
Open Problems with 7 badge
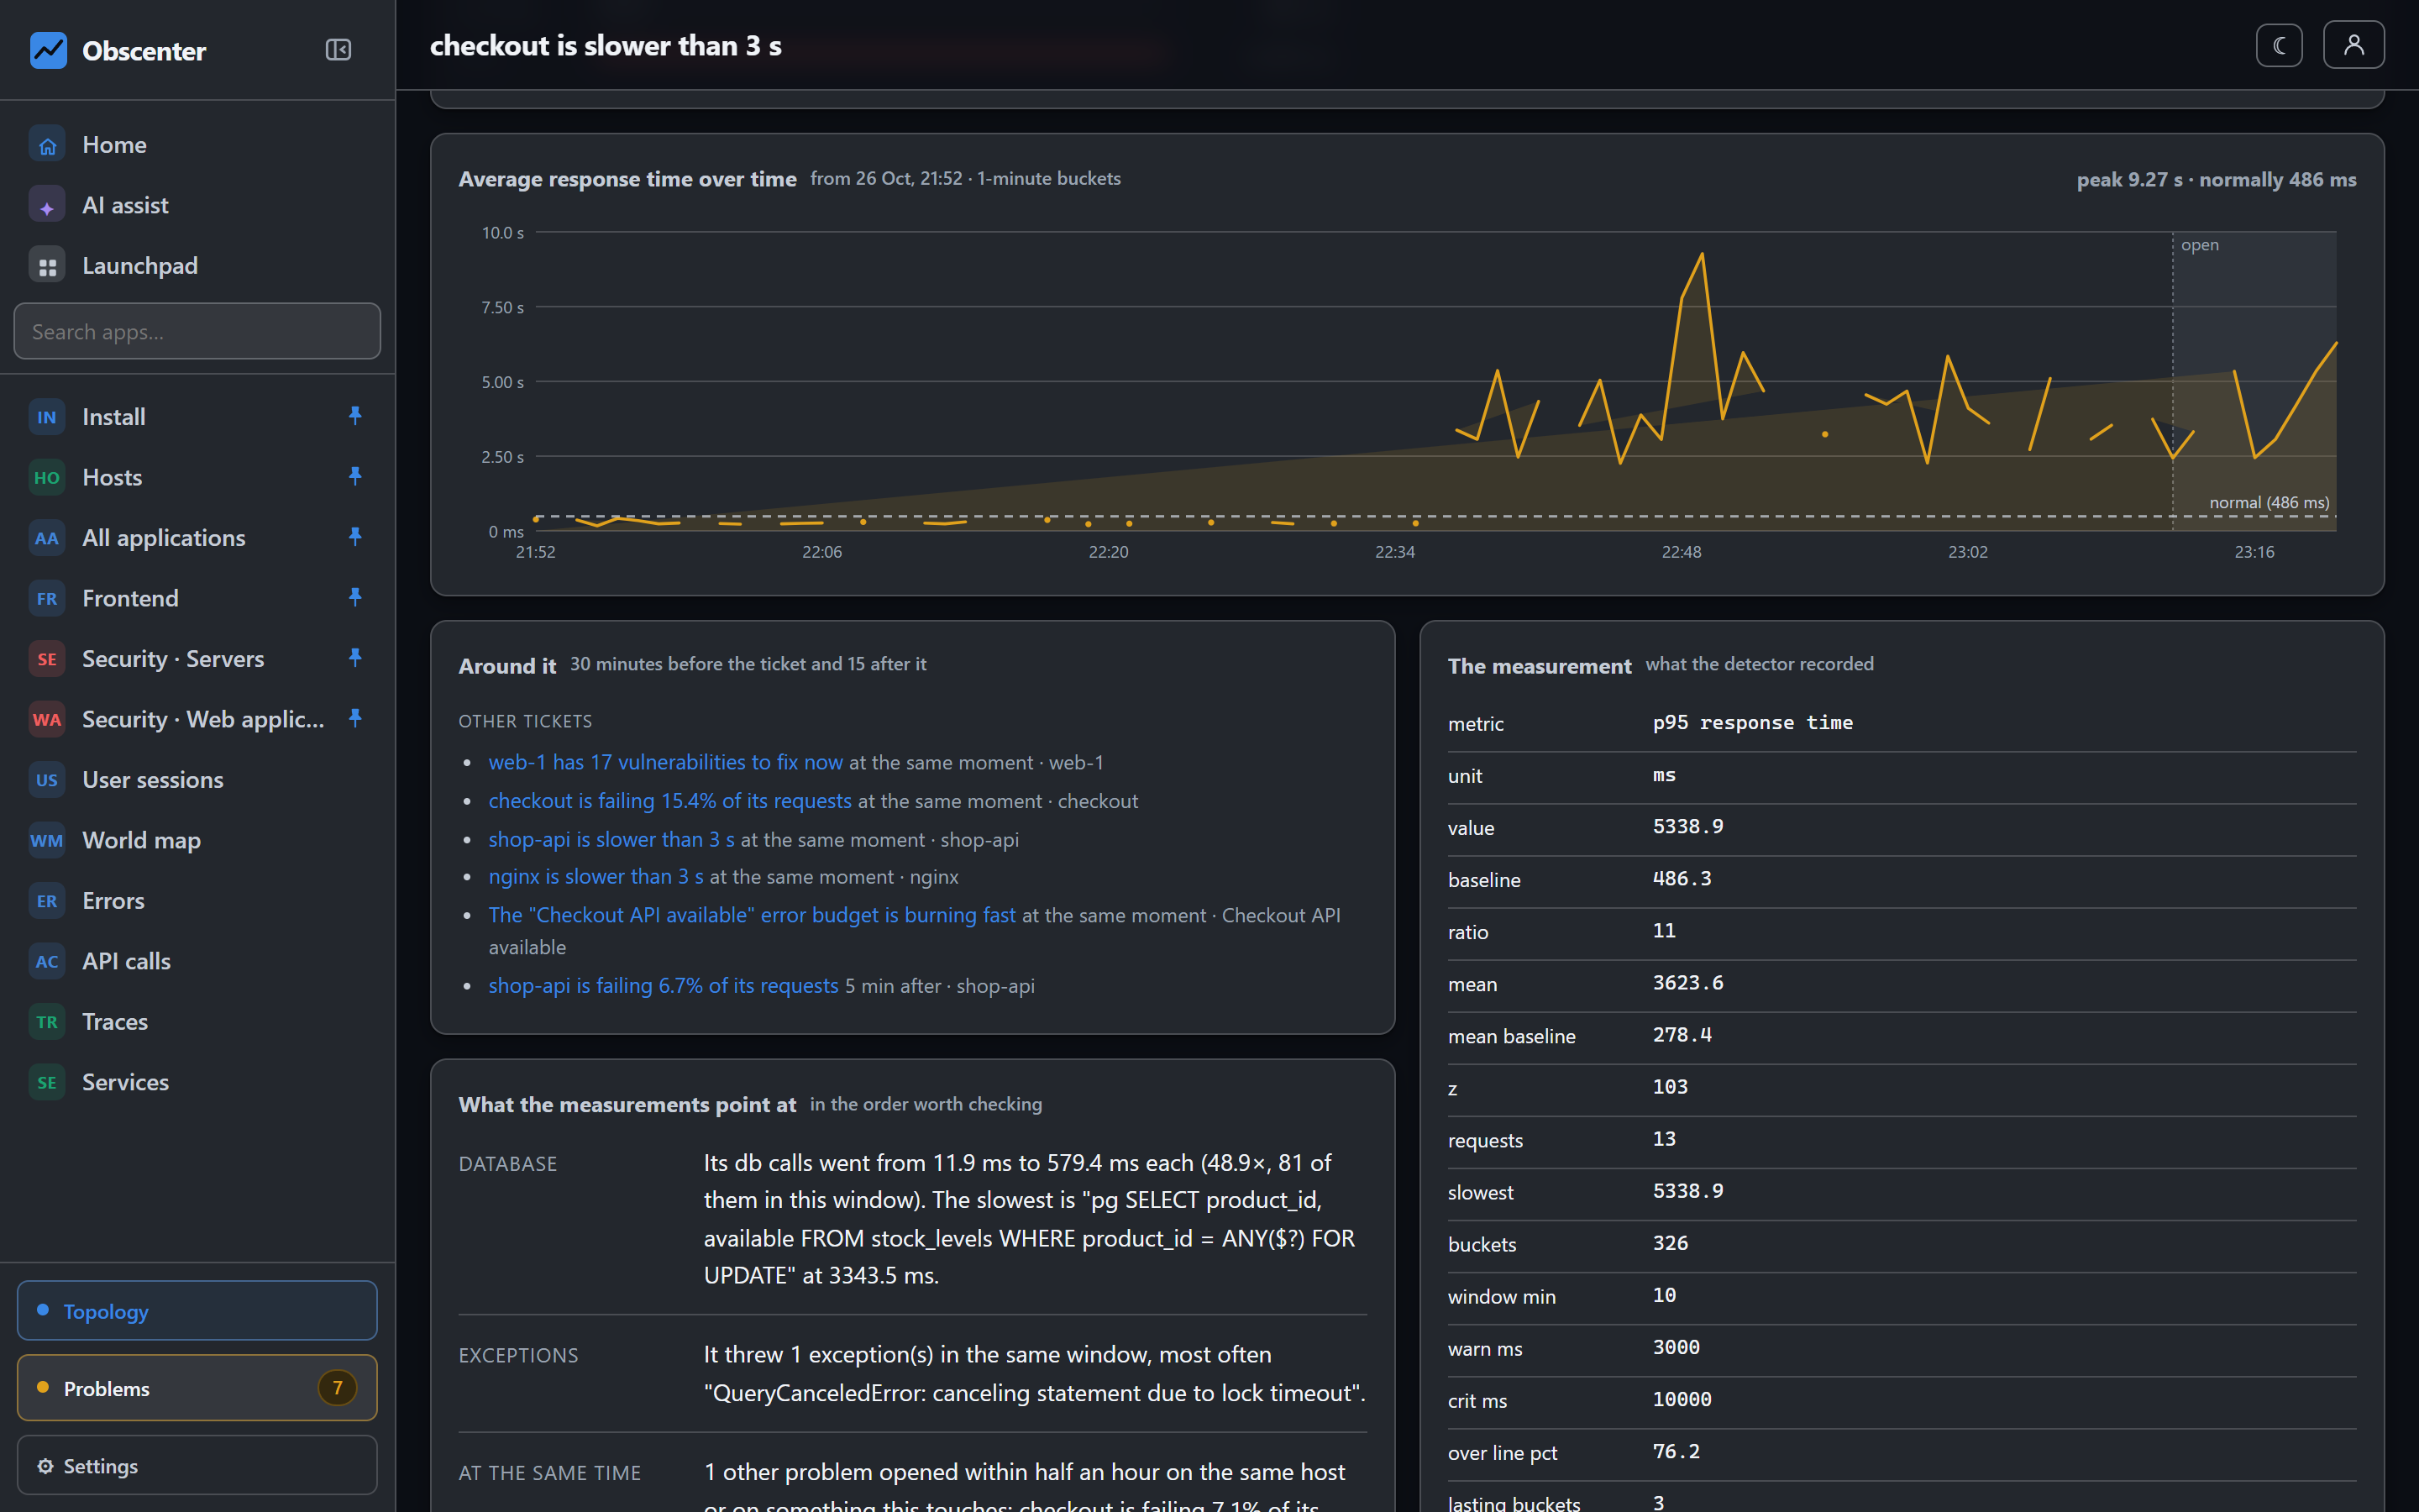coord(197,1388)
